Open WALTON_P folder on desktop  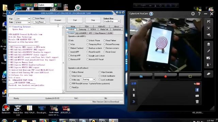30,109
